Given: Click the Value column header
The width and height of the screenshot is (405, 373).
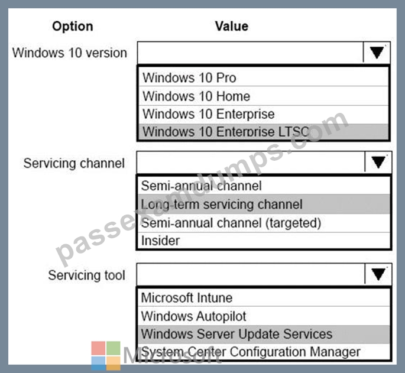Looking at the screenshot, I should [x=232, y=26].
